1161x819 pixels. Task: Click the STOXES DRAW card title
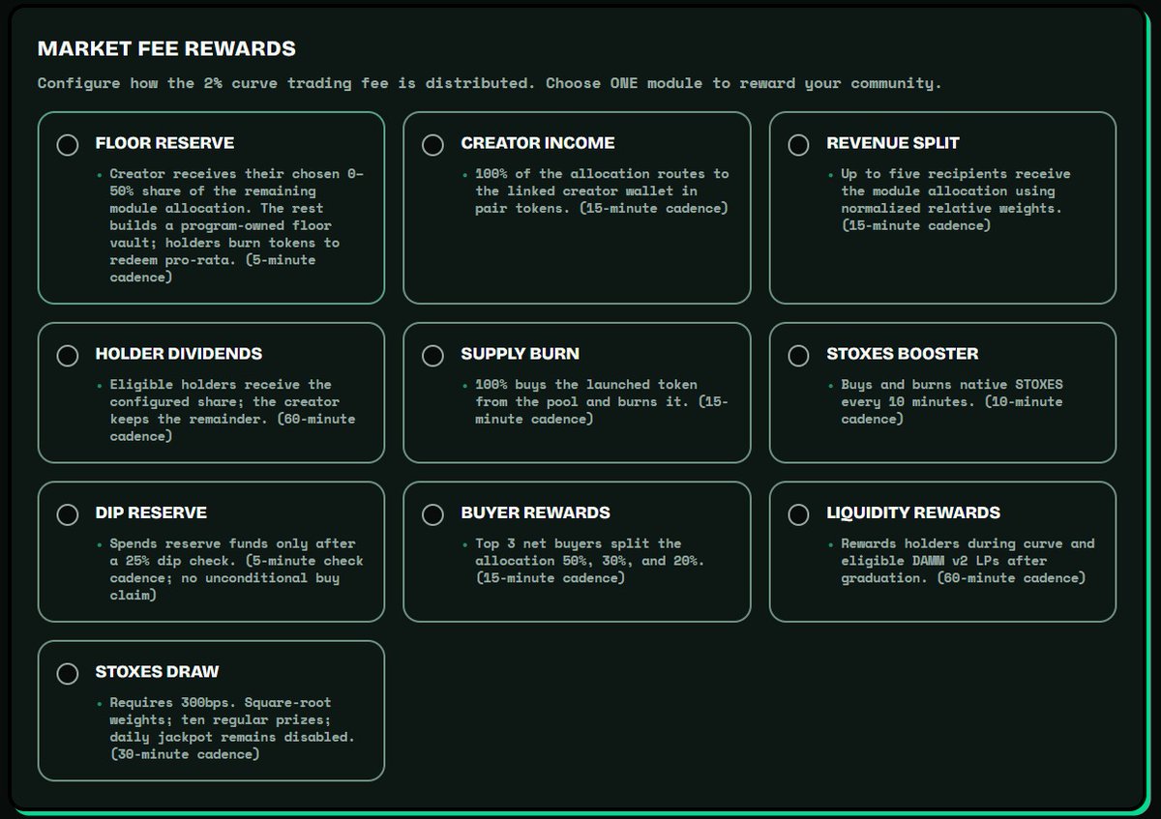(x=158, y=672)
